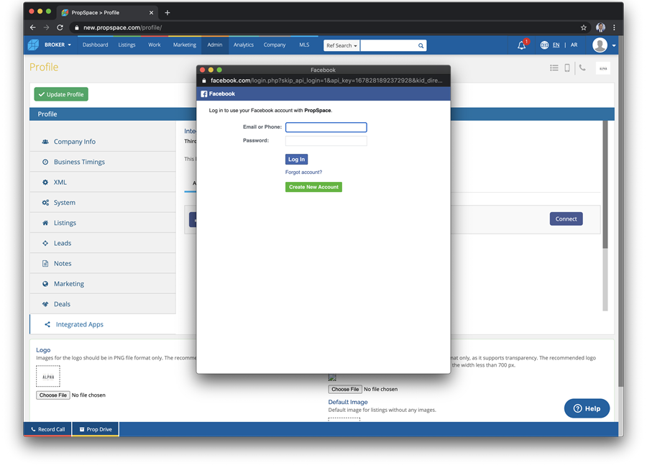Click the Connect button

[x=566, y=219]
